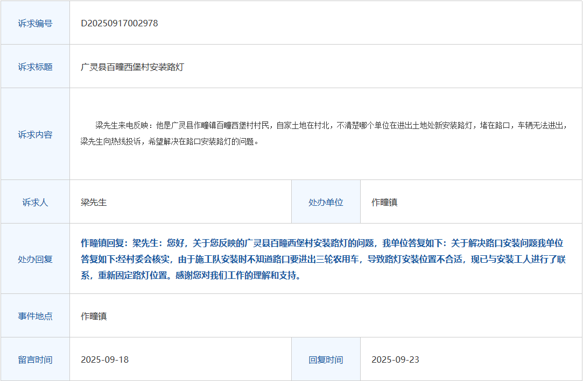583x381 pixels.
Task: Click the 回复时间 label cell
Action: 326,360
